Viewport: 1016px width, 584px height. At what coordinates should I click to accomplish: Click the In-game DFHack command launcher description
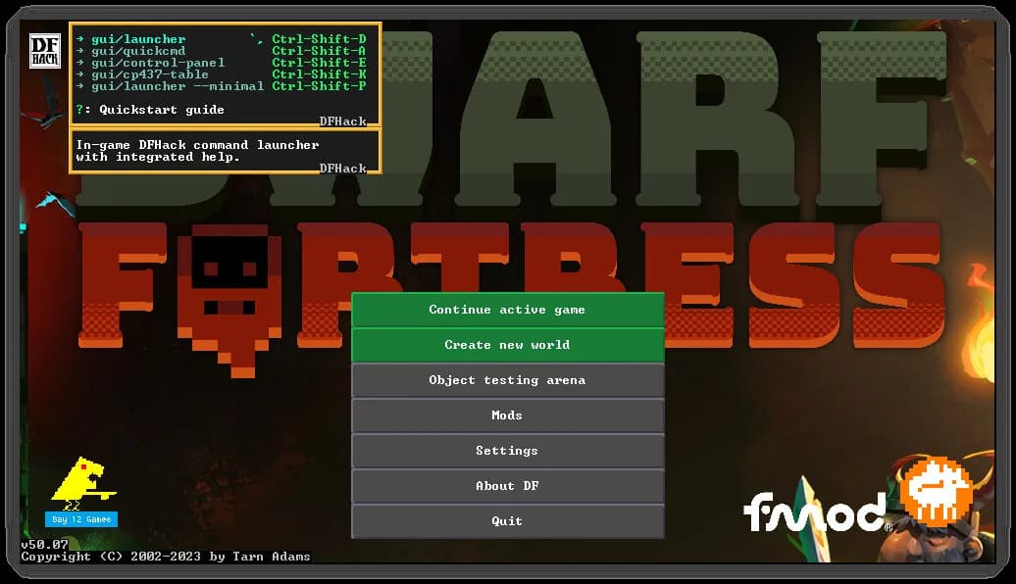pos(198,151)
